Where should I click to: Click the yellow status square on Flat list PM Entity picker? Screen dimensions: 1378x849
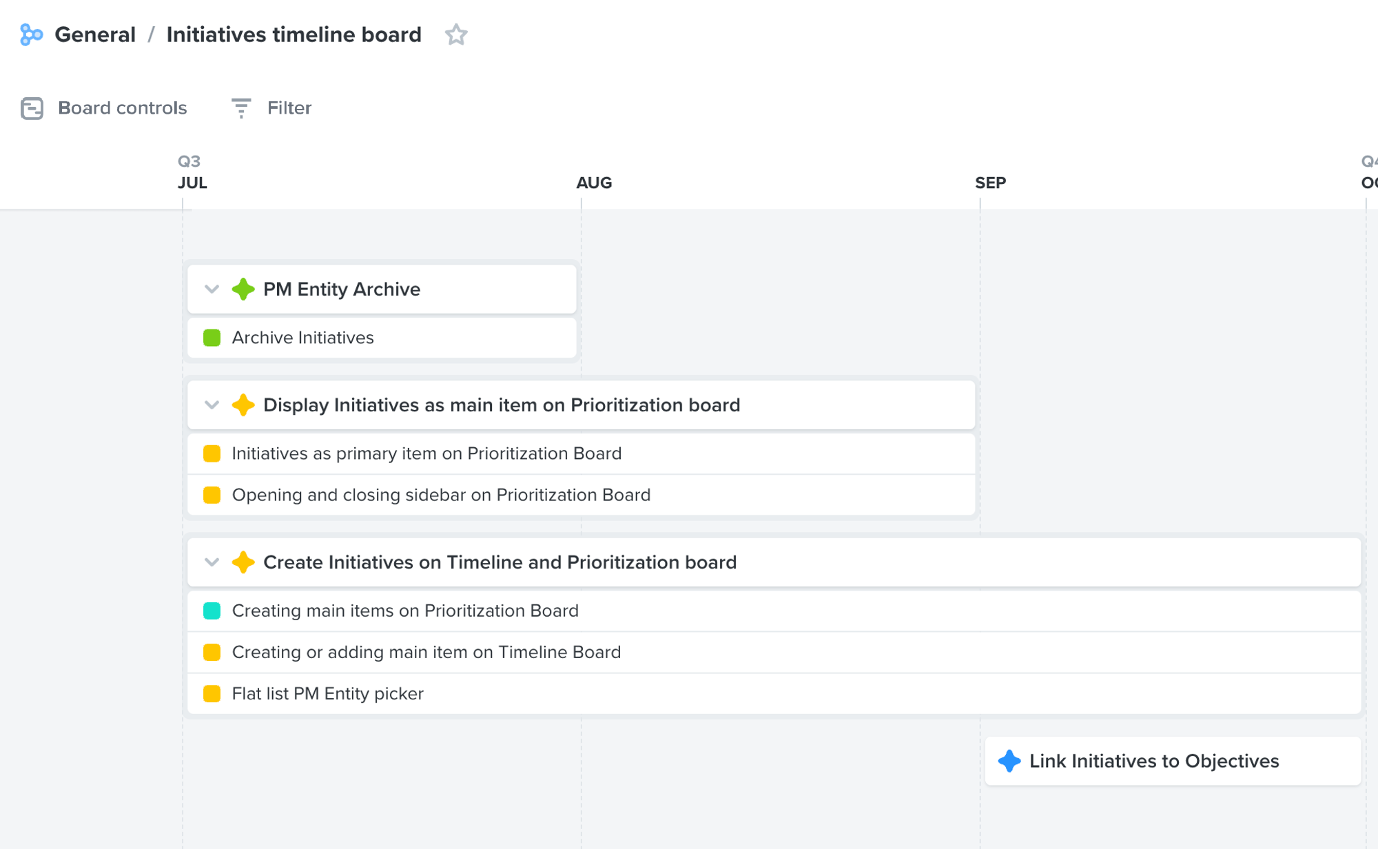click(212, 693)
